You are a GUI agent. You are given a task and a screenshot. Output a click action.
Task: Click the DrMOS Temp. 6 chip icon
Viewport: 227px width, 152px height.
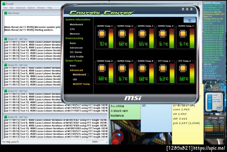(x=102, y=68)
